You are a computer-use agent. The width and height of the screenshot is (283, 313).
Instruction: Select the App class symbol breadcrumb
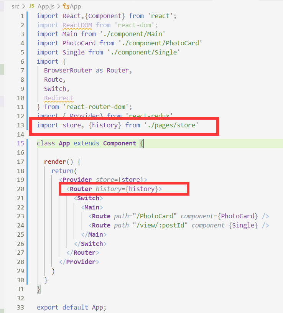(x=76, y=7)
